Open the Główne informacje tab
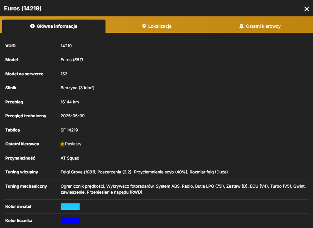 tap(54, 26)
